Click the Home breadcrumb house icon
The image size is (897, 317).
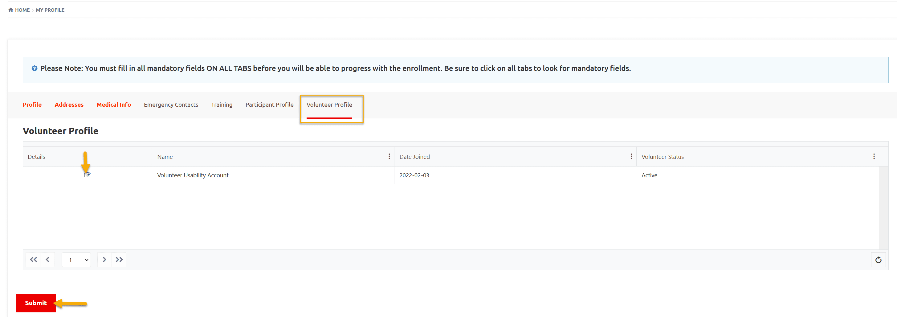(11, 10)
